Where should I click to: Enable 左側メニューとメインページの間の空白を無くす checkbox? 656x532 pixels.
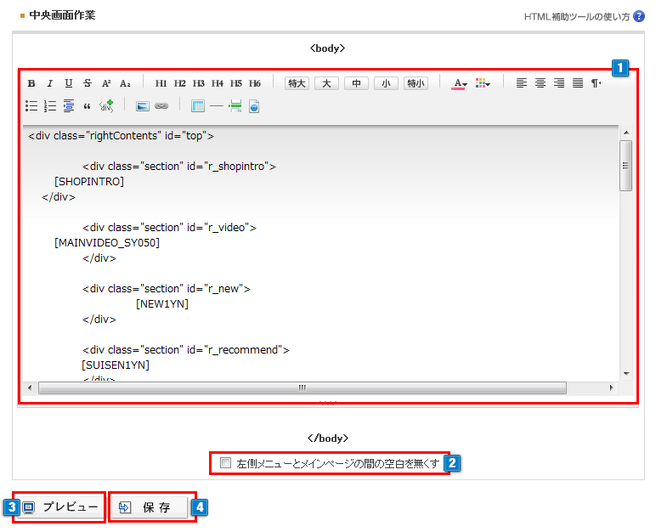point(225,463)
